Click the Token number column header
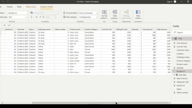 click(60, 29)
